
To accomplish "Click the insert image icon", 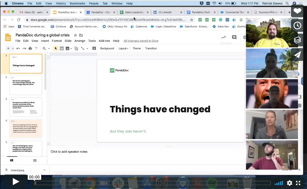I will pyautogui.click(x=68, y=48).
